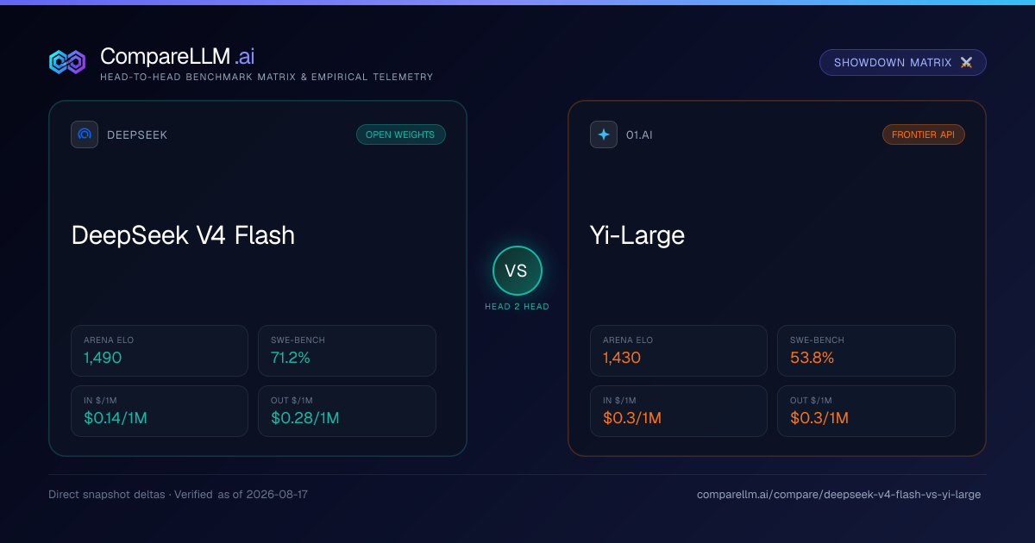Click the CompareLLM.ai site title

(x=177, y=56)
